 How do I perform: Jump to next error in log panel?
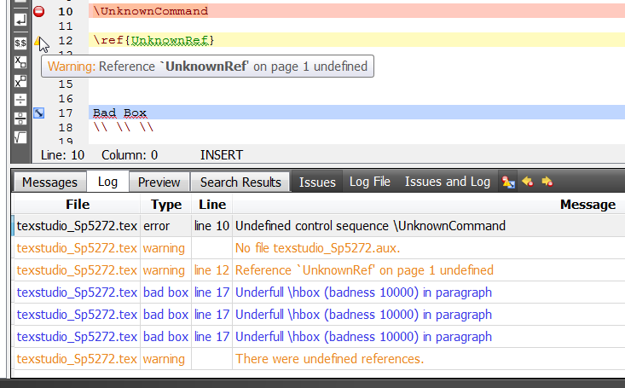pyautogui.click(x=547, y=182)
